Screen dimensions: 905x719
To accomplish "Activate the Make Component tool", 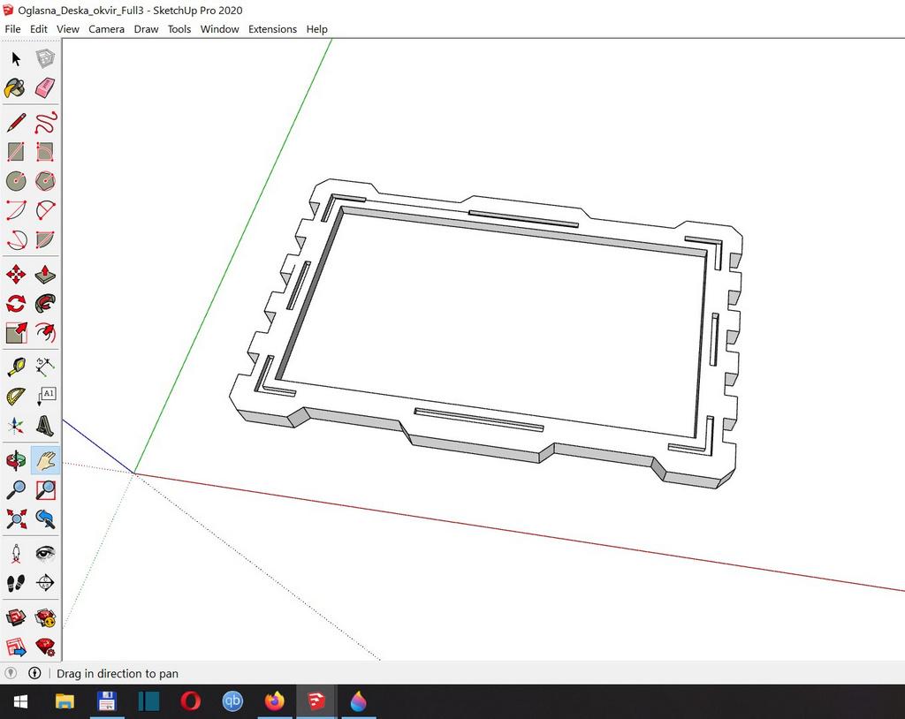I will [45, 58].
